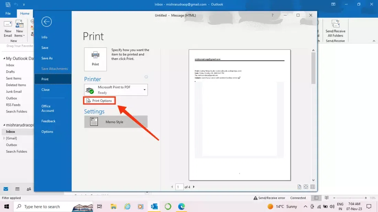This screenshot has height=212, width=378.
Task: Click the preview page number field
Action: tap(179, 187)
